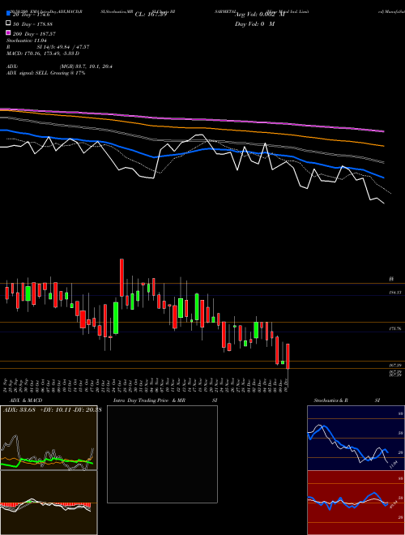This screenshot has height=535, width=405.
Task: Click the tall red candlestick with the highest top
Action: tap(122, 277)
